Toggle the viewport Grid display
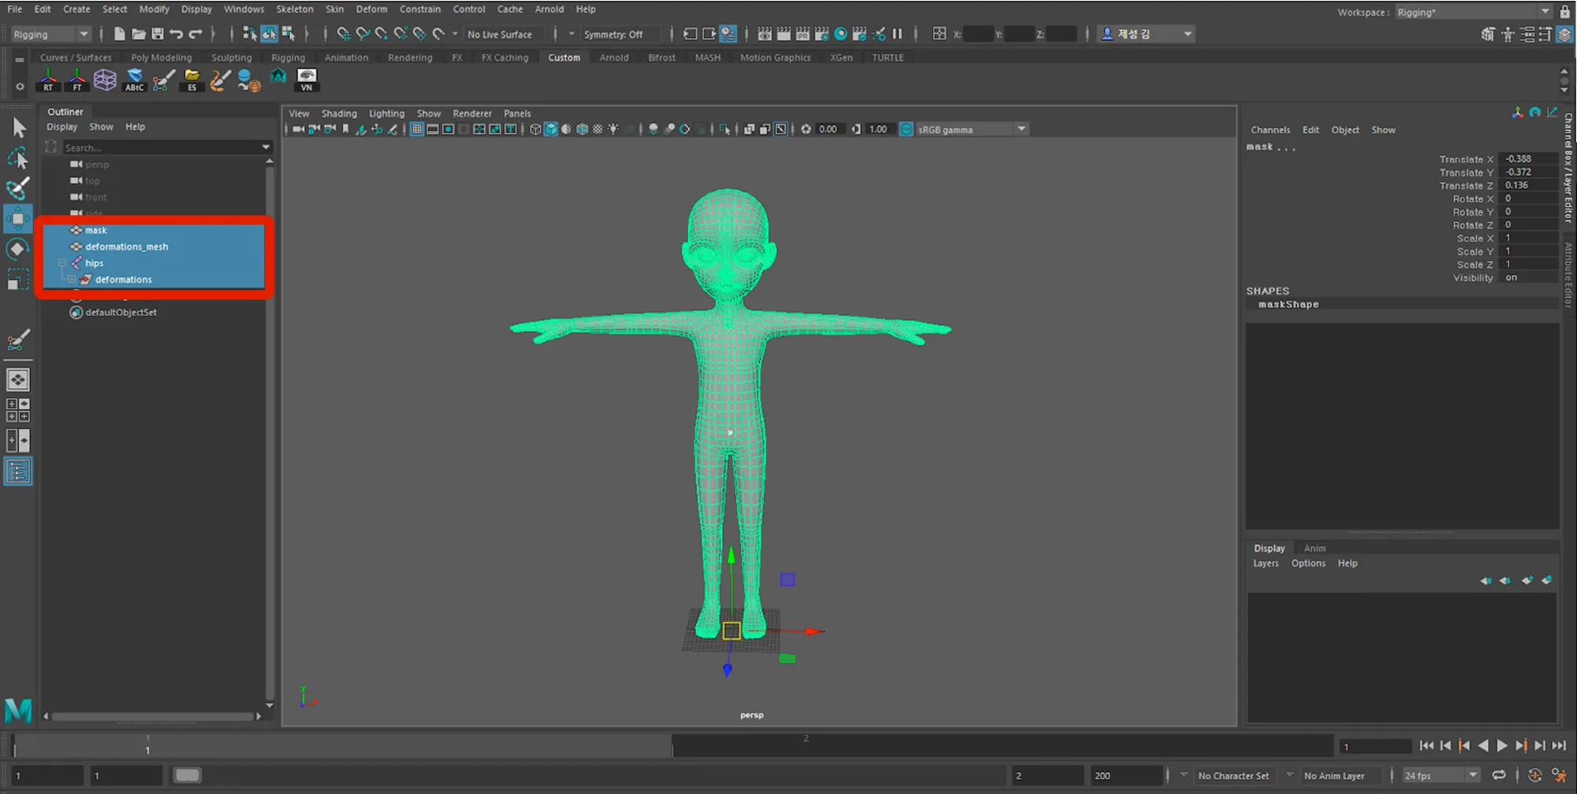Screen dimensions: 1577x794 [x=417, y=129]
